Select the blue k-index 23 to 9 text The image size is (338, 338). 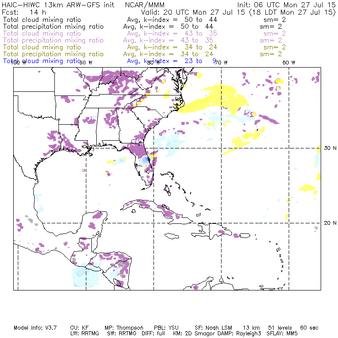tap(172, 61)
